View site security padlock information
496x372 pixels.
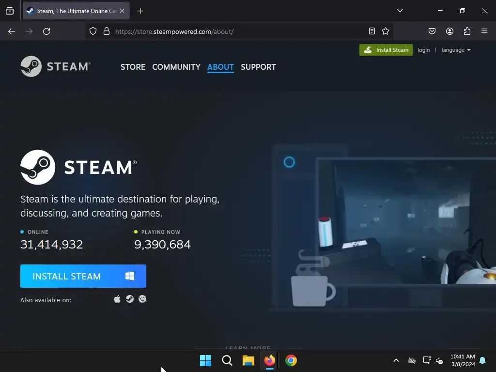click(107, 31)
